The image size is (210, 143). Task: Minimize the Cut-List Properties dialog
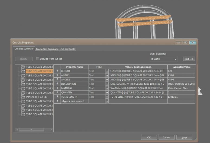(x=179, y=43)
